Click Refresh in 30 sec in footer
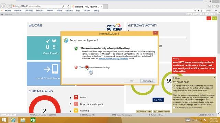This screenshot has height=123, width=220. point(156,115)
